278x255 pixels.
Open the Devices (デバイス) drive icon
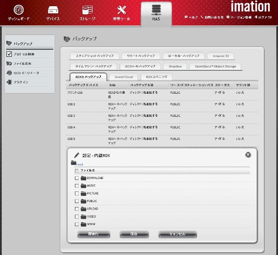pos(53,10)
